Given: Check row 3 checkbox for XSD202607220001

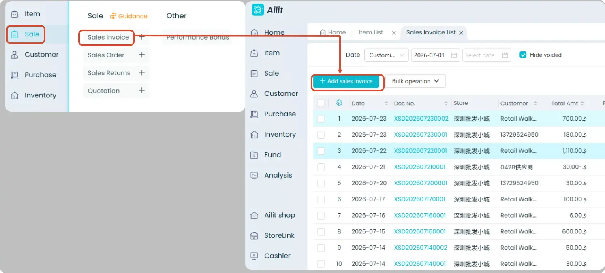Looking at the screenshot, I should 321,151.
